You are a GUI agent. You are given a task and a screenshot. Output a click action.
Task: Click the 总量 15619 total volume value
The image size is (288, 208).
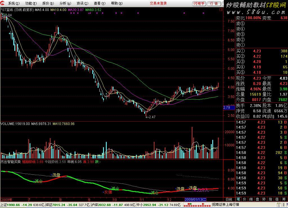click(x=255, y=94)
